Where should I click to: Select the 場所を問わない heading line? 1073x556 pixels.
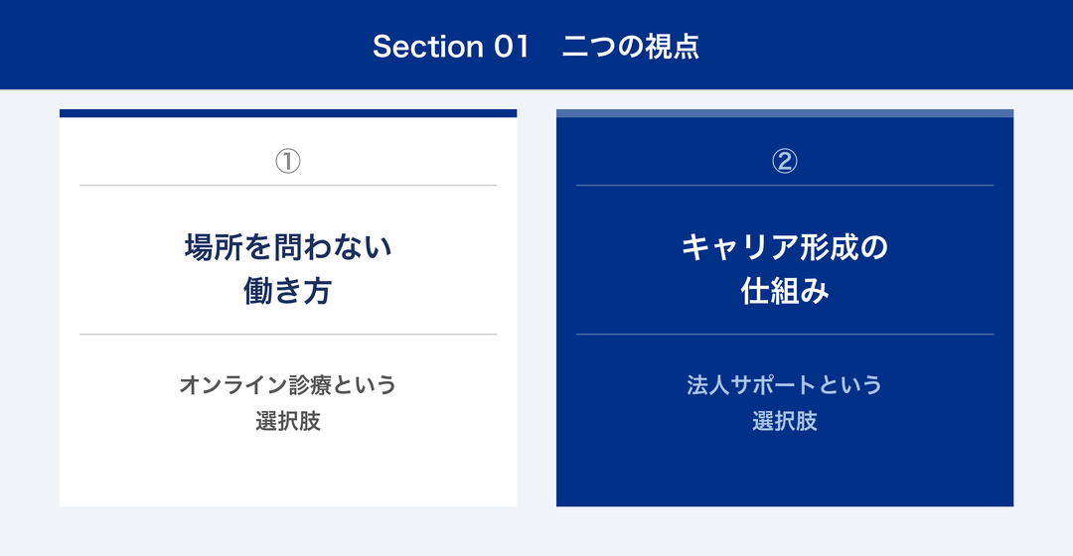pos(288,247)
